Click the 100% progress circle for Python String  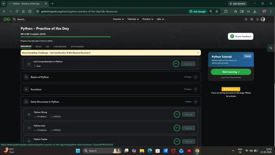pos(177,114)
